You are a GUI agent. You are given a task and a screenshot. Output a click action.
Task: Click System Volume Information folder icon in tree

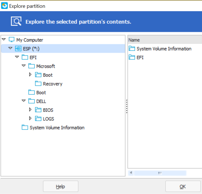click(x=25, y=127)
